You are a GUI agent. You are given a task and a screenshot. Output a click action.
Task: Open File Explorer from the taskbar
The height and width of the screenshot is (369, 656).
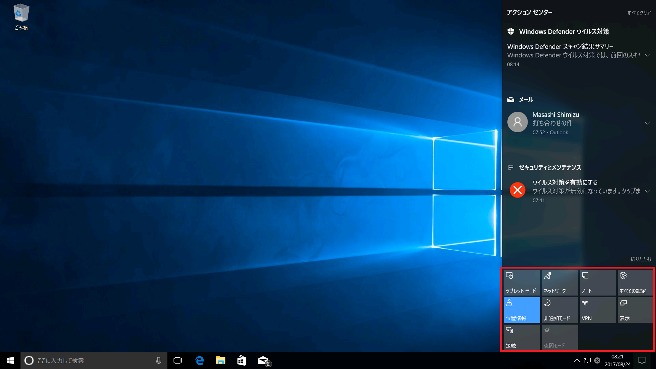tap(221, 360)
